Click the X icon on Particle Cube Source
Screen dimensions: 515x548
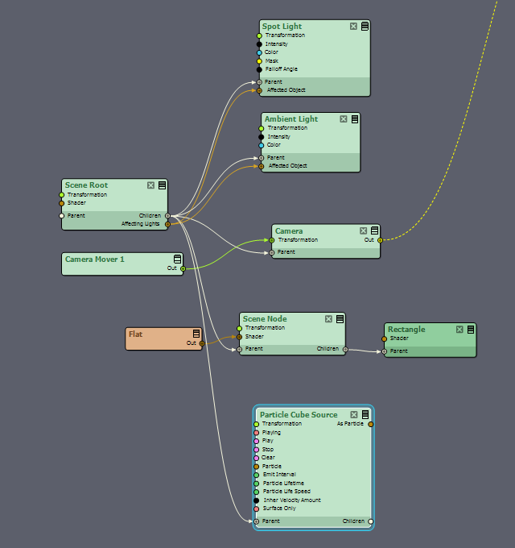coord(354,414)
